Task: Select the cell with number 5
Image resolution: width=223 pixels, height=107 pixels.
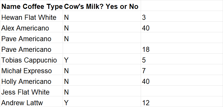Action: coord(144,60)
